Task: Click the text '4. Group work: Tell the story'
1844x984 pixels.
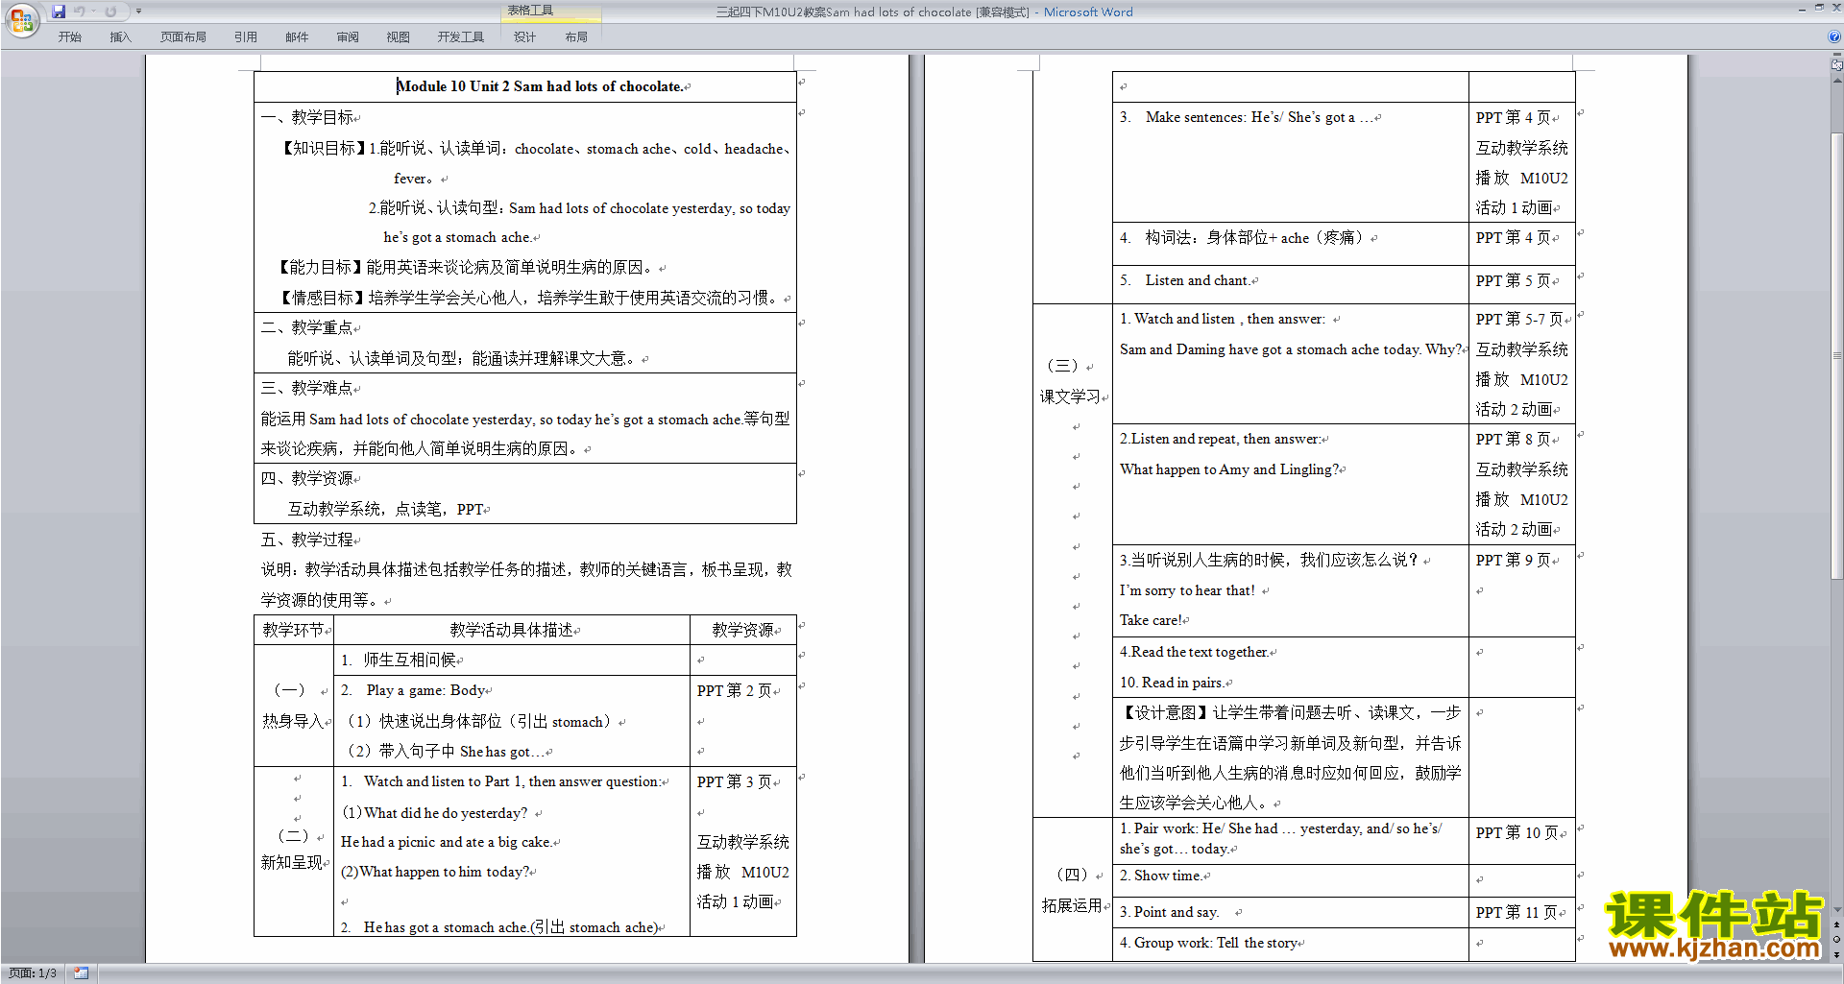Action: [1209, 943]
